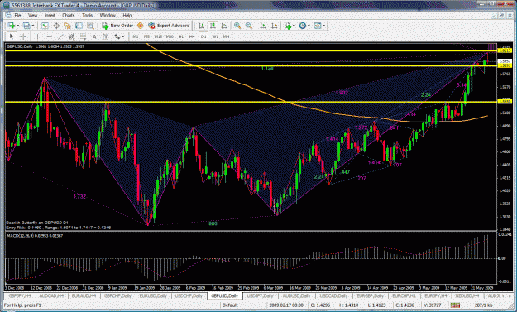Viewport: 517px width, 312px height.
Task: Draw a horizontal line
Action: (49, 36)
